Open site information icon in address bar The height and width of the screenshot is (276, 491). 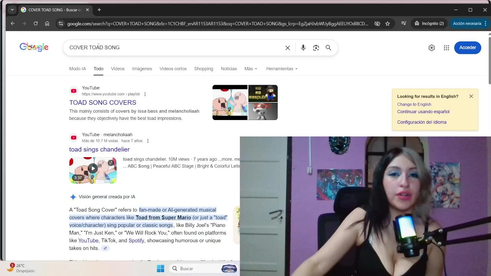pos(61,23)
